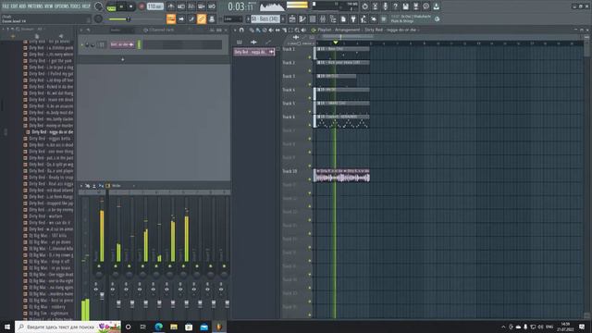This screenshot has height=333, width=592.
Task: Click the stop transport button
Action: tap(131, 6)
